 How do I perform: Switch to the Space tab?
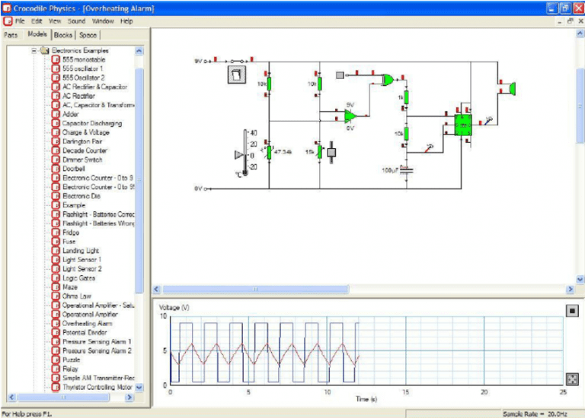pyautogui.click(x=88, y=35)
